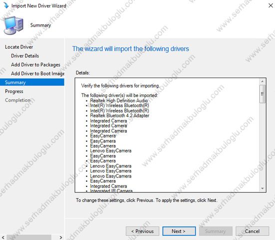
Task: Click the blue arrow wizard title icon
Action: (6, 5)
